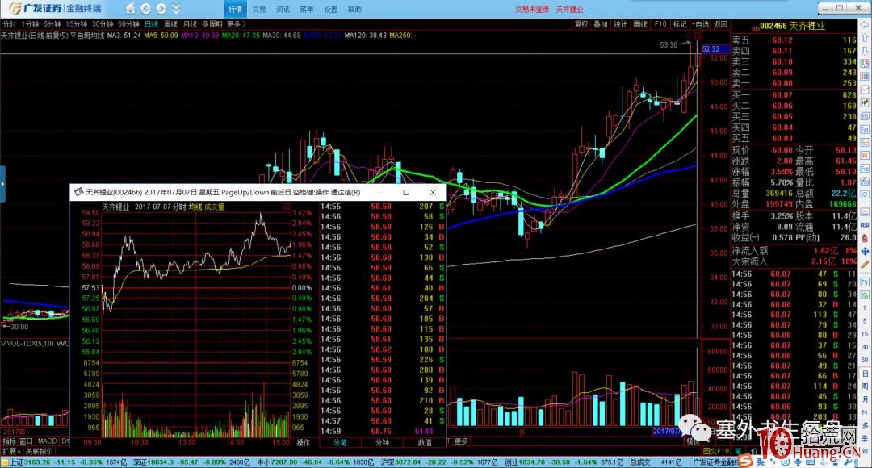The height and width of the screenshot is (468, 872).
Task: Click the left arrow sidebar icon
Action: click(864, 26)
